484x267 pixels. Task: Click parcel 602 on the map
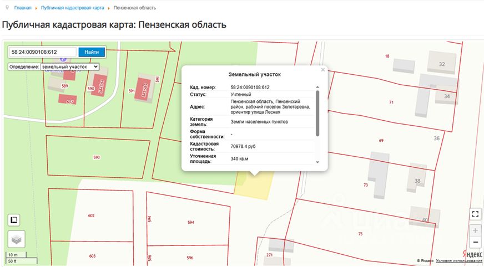pyautogui.click(x=92, y=215)
